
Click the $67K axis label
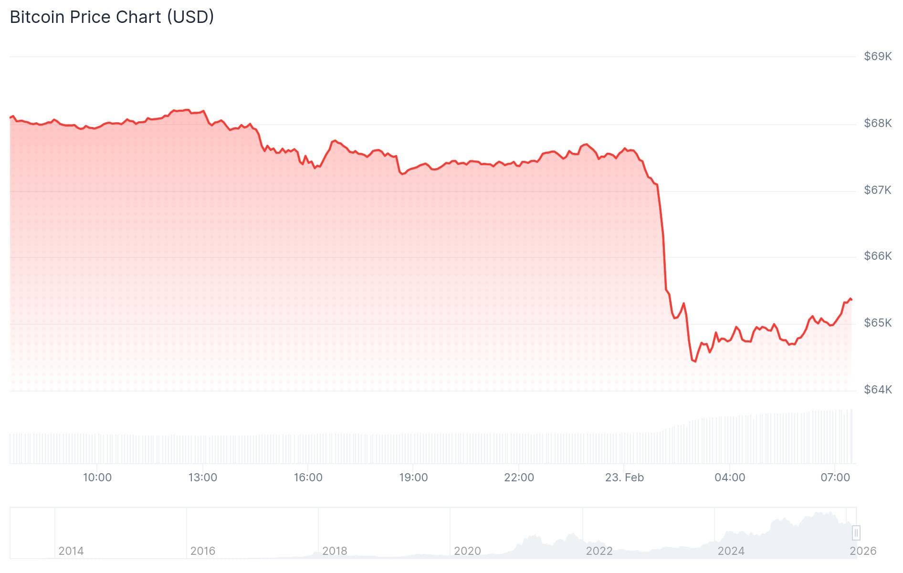[877, 191]
